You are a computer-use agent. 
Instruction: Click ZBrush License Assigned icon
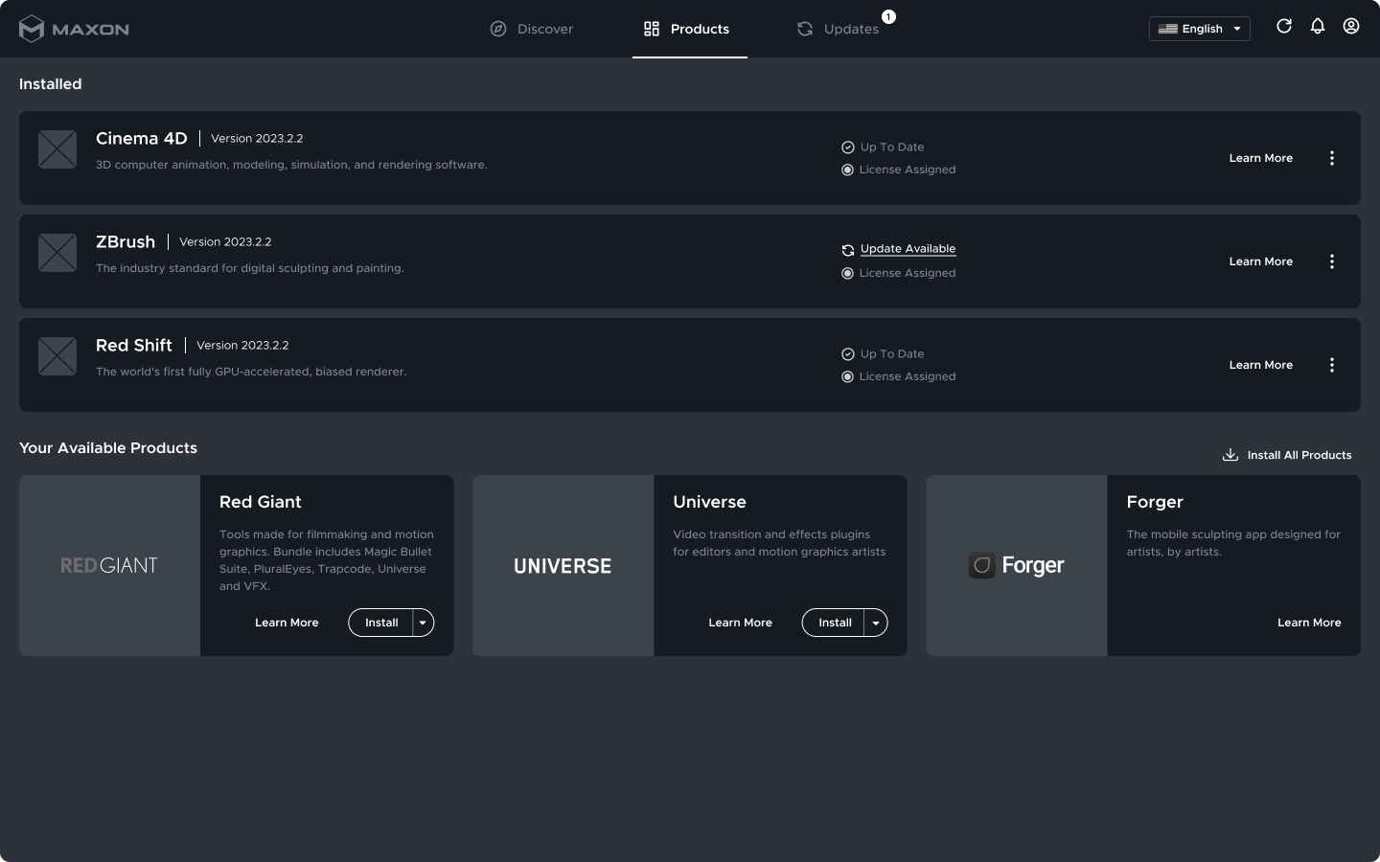[847, 274]
